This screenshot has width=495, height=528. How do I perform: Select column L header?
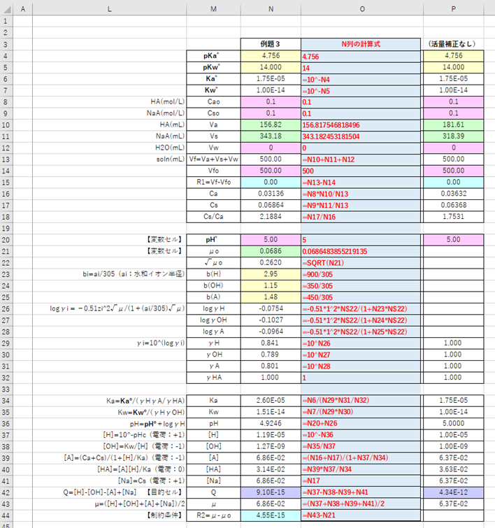coord(110,9)
